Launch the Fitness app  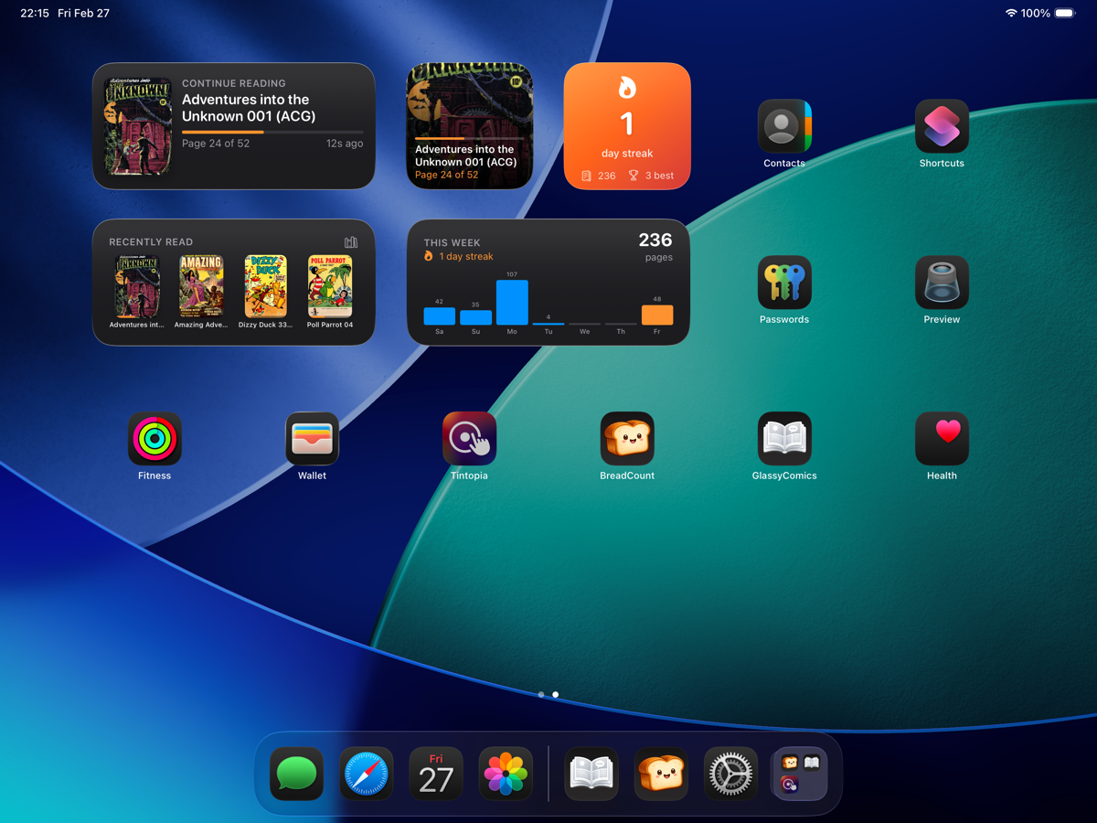154,439
